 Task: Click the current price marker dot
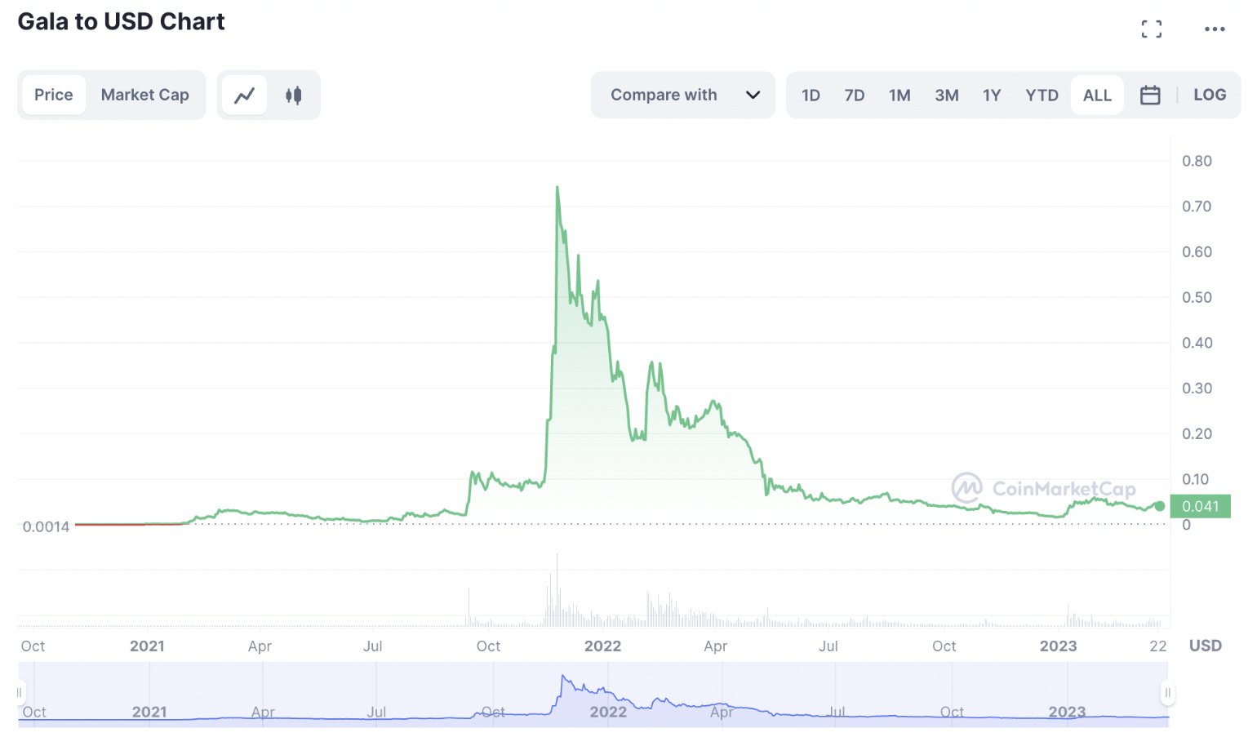click(x=1159, y=506)
